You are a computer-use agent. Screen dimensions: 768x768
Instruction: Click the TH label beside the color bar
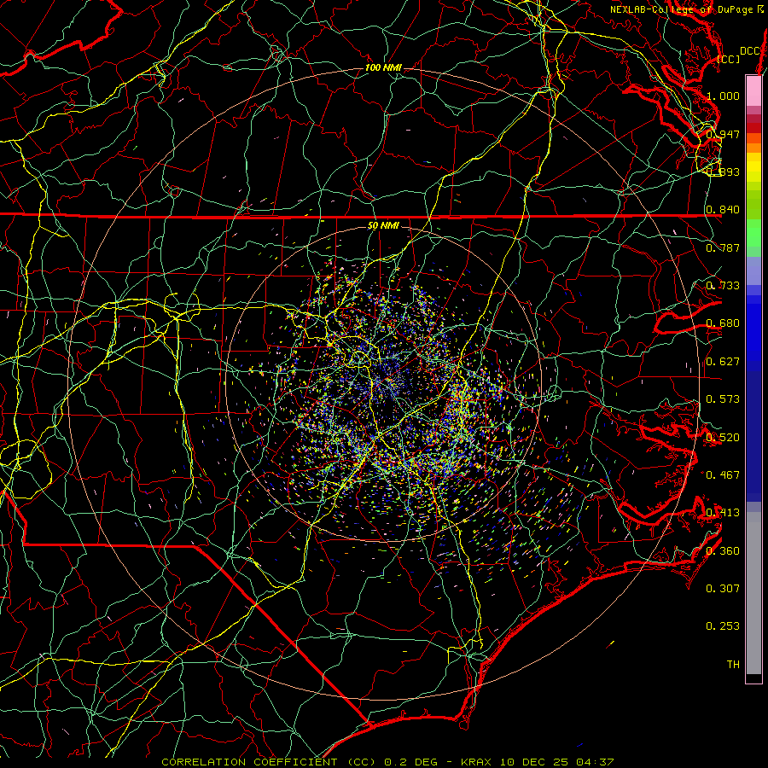click(733, 665)
